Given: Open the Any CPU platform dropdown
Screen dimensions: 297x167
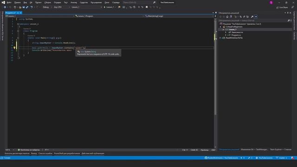Looking at the screenshot, I should (62, 7).
